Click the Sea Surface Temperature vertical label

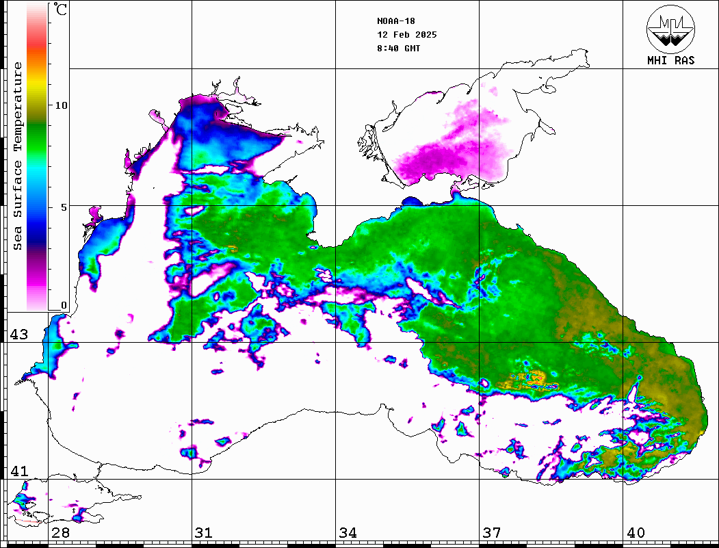pyautogui.click(x=17, y=156)
